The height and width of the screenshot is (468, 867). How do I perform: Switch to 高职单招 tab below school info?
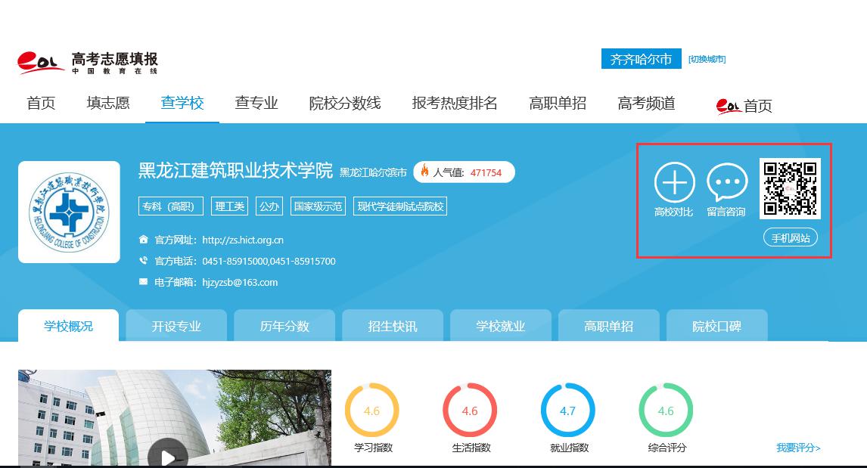coord(609,326)
